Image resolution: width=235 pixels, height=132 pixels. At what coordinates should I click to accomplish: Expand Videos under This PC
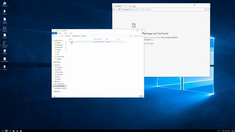tap(54, 81)
